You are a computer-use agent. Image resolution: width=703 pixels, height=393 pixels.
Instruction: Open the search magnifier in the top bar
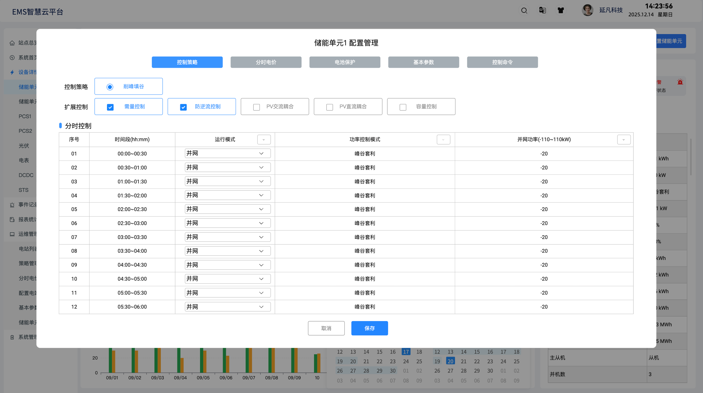(524, 10)
